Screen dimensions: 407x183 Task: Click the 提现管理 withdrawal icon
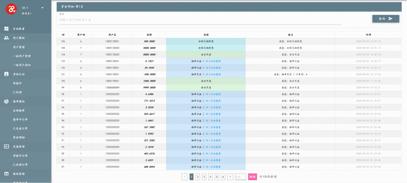pyautogui.click(x=6, y=174)
